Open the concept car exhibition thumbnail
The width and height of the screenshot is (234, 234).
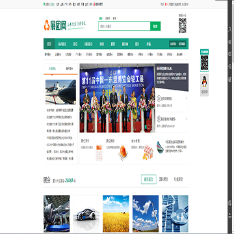point(86,214)
